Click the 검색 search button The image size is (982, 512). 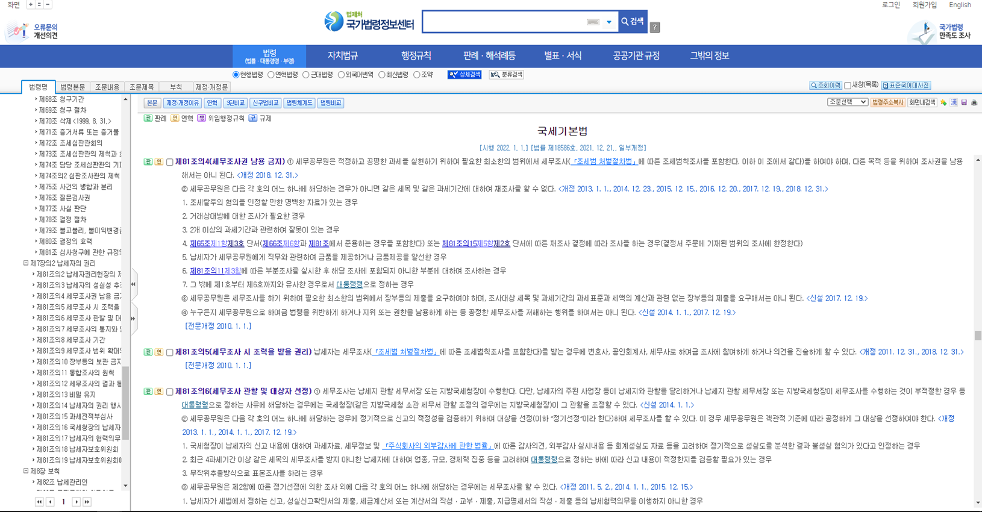click(x=633, y=22)
